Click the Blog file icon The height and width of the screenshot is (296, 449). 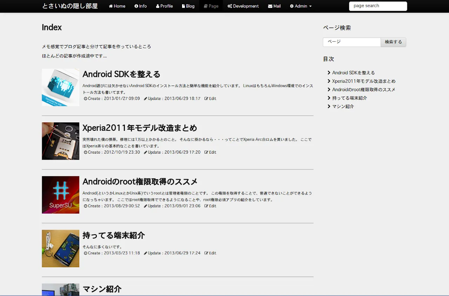click(183, 6)
